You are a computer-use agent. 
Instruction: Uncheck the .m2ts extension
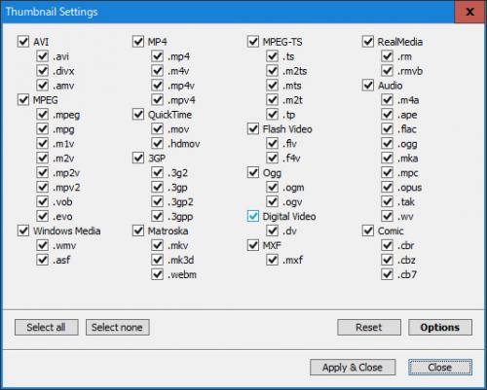click(x=273, y=71)
